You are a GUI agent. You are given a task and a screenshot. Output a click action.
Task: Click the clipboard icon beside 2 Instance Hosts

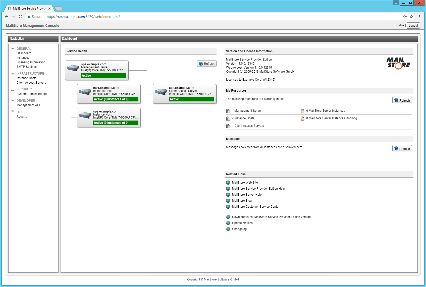(228, 119)
